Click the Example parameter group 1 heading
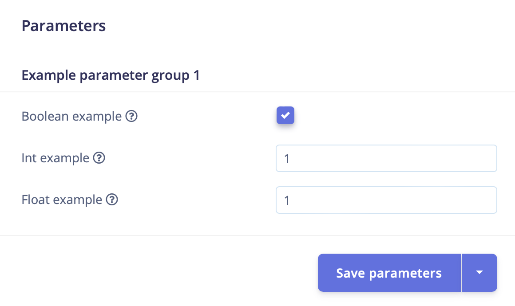This screenshot has width=515, height=306. coord(111,75)
